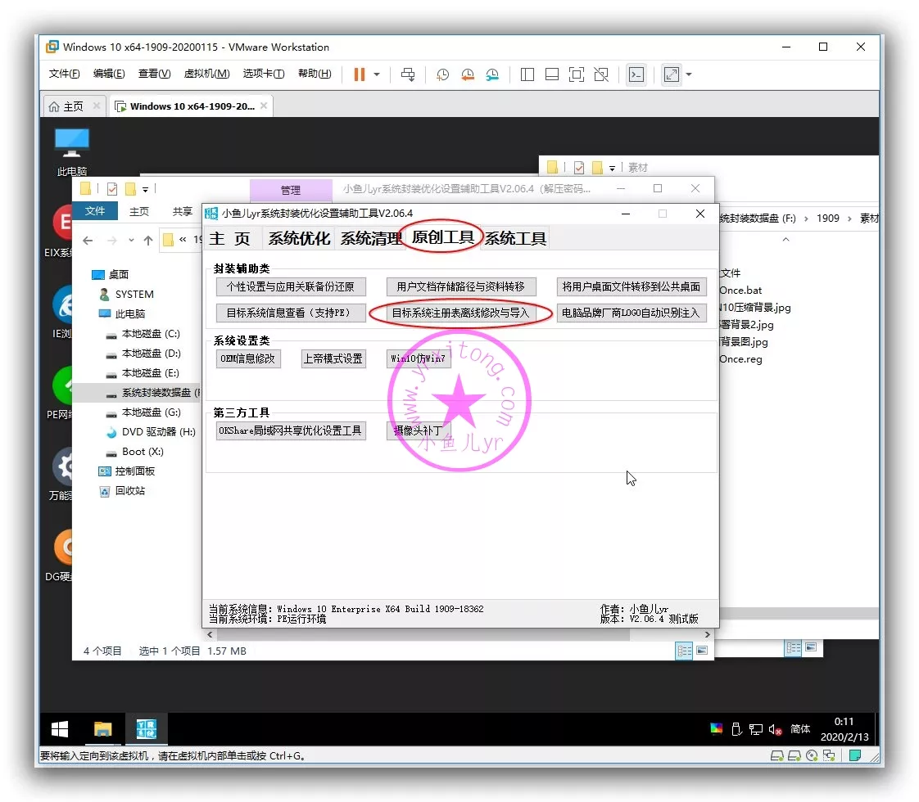
Task: Select 本地磁盘 (C:) in the navigation tree
Action: [151, 334]
